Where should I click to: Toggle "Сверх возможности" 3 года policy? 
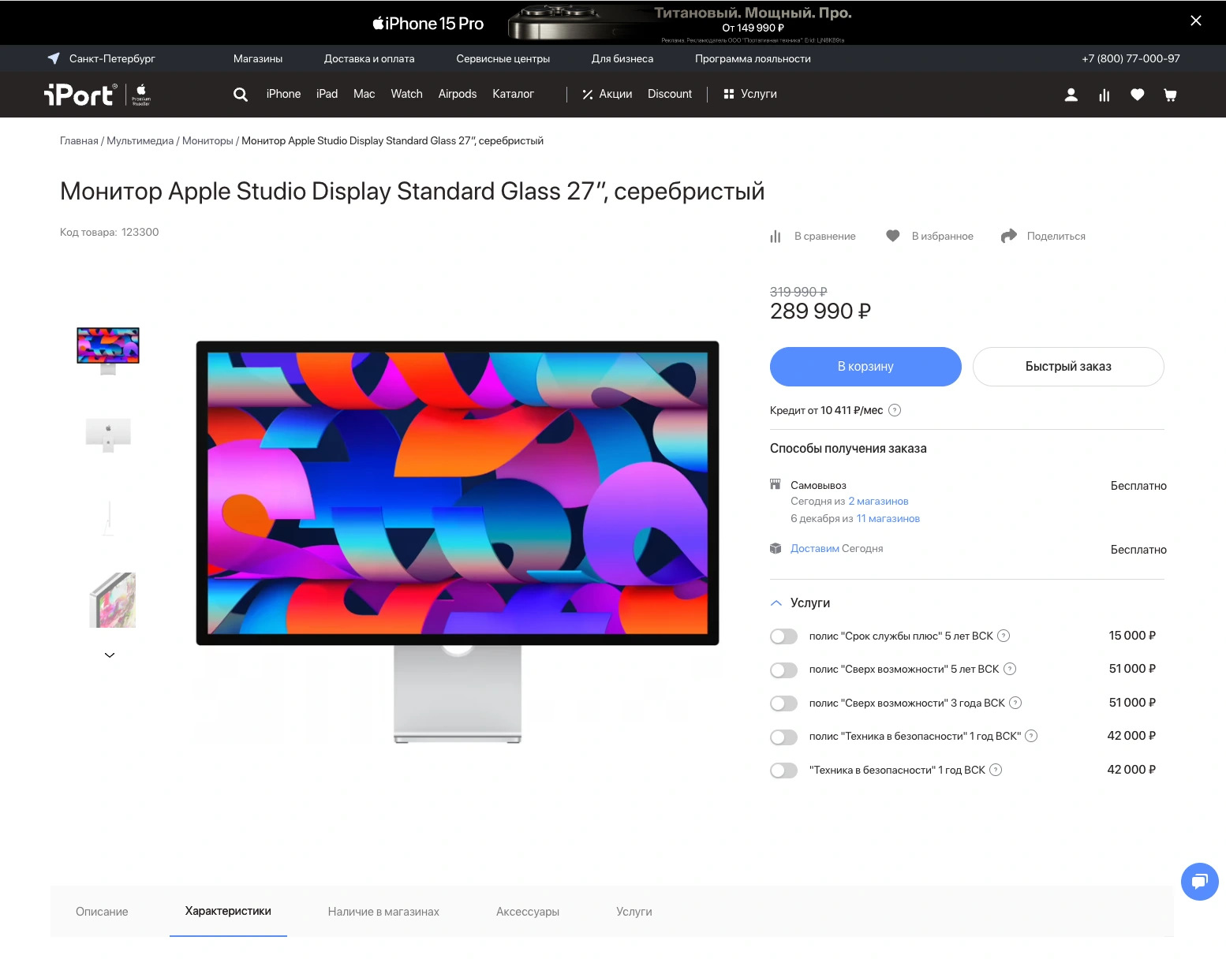click(x=783, y=703)
